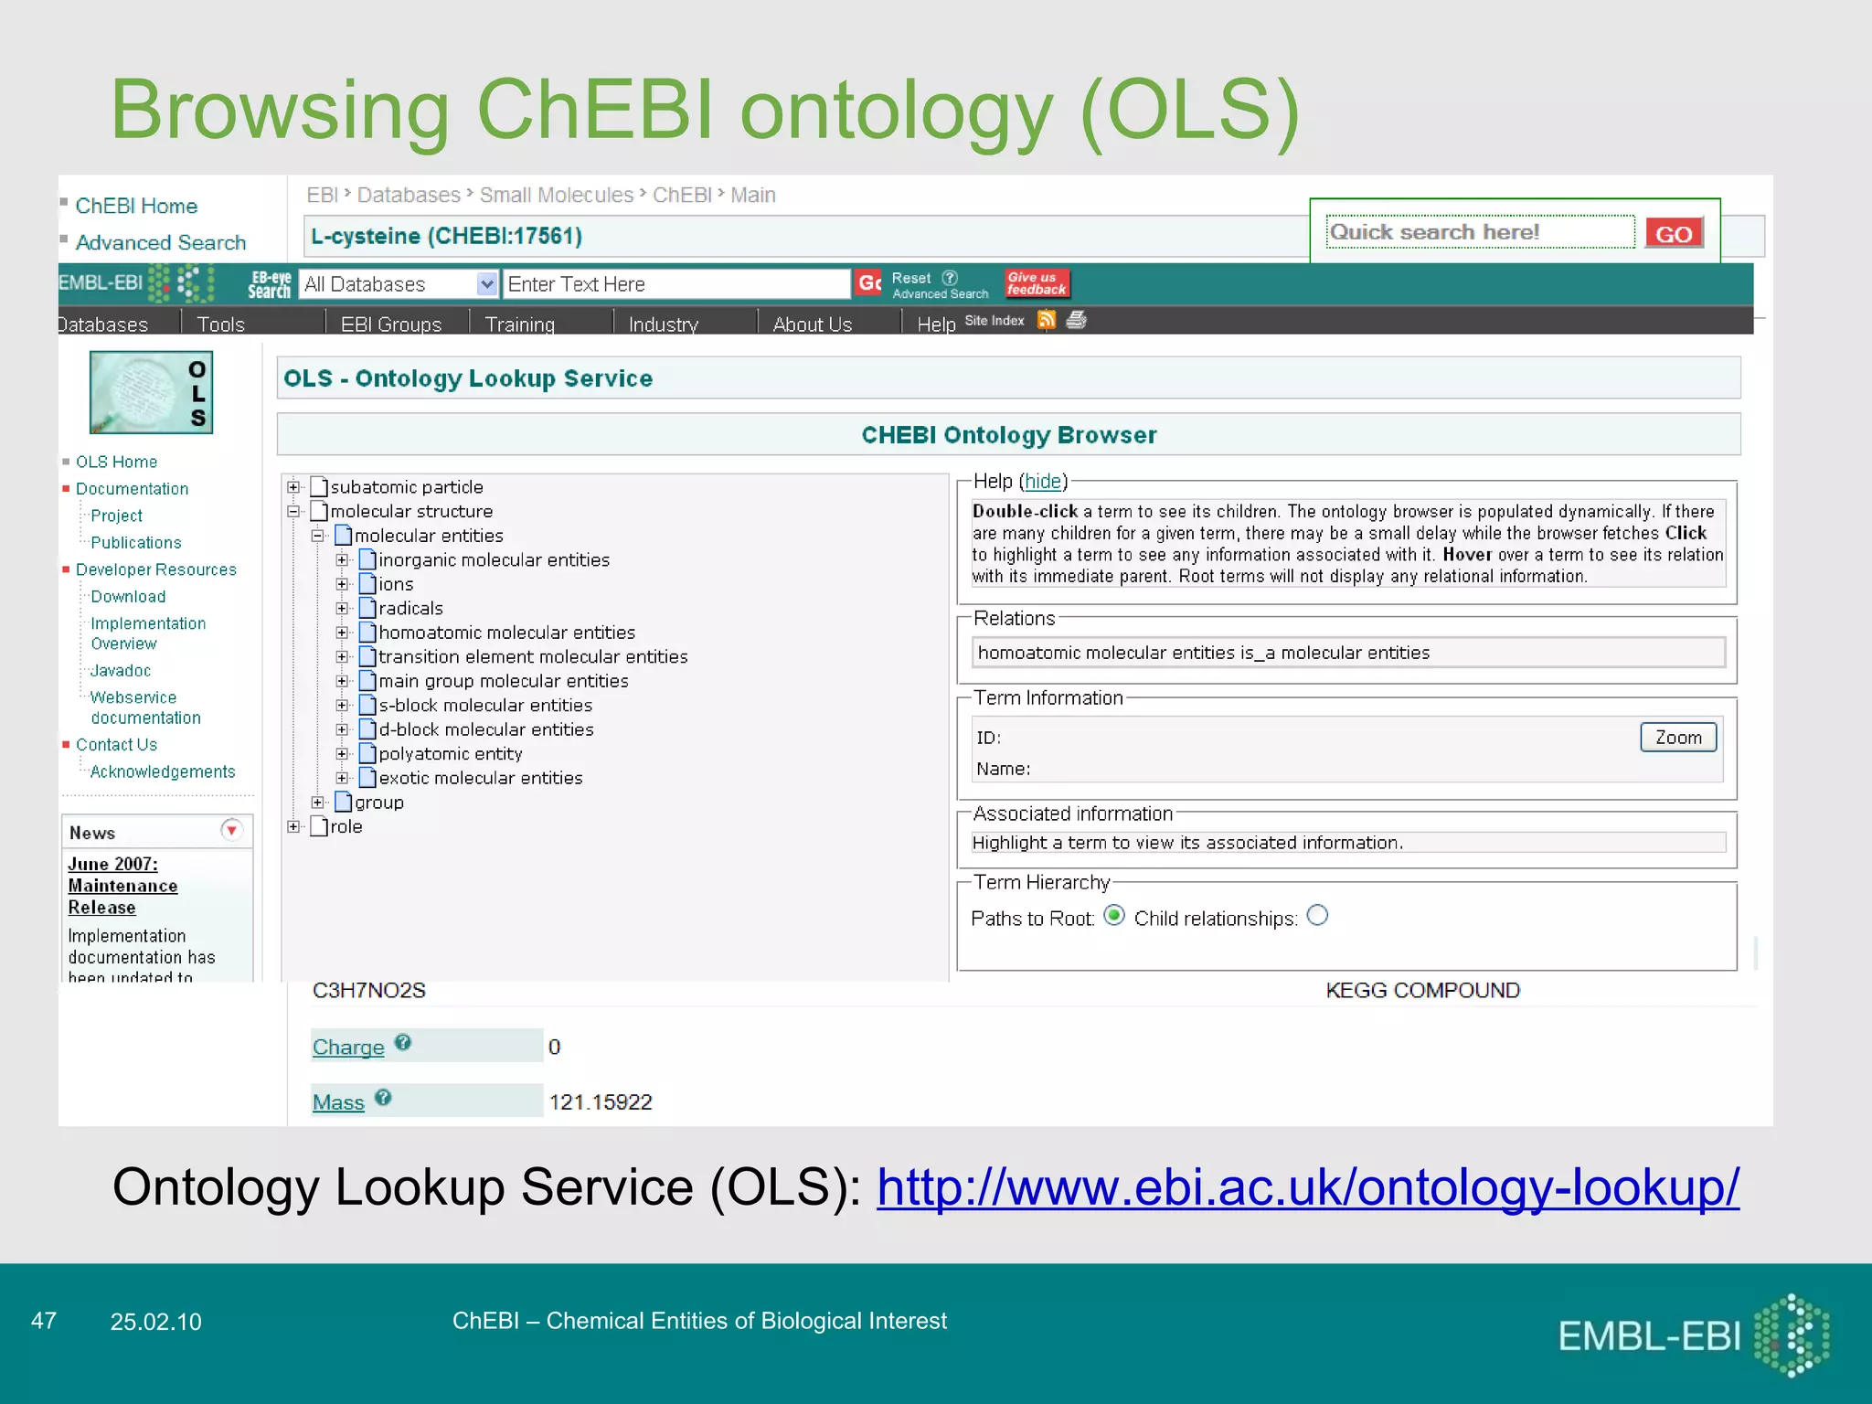Open Advanced Search in left sidebar

pyautogui.click(x=161, y=242)
